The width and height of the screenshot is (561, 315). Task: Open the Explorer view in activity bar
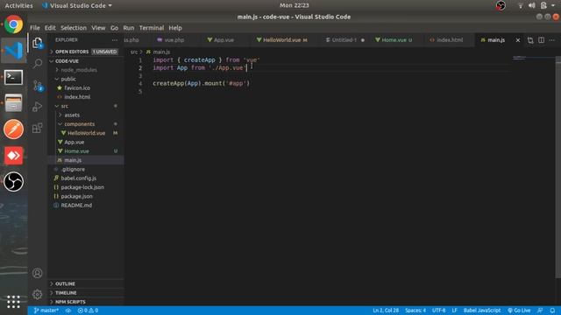tap(37, 43)
